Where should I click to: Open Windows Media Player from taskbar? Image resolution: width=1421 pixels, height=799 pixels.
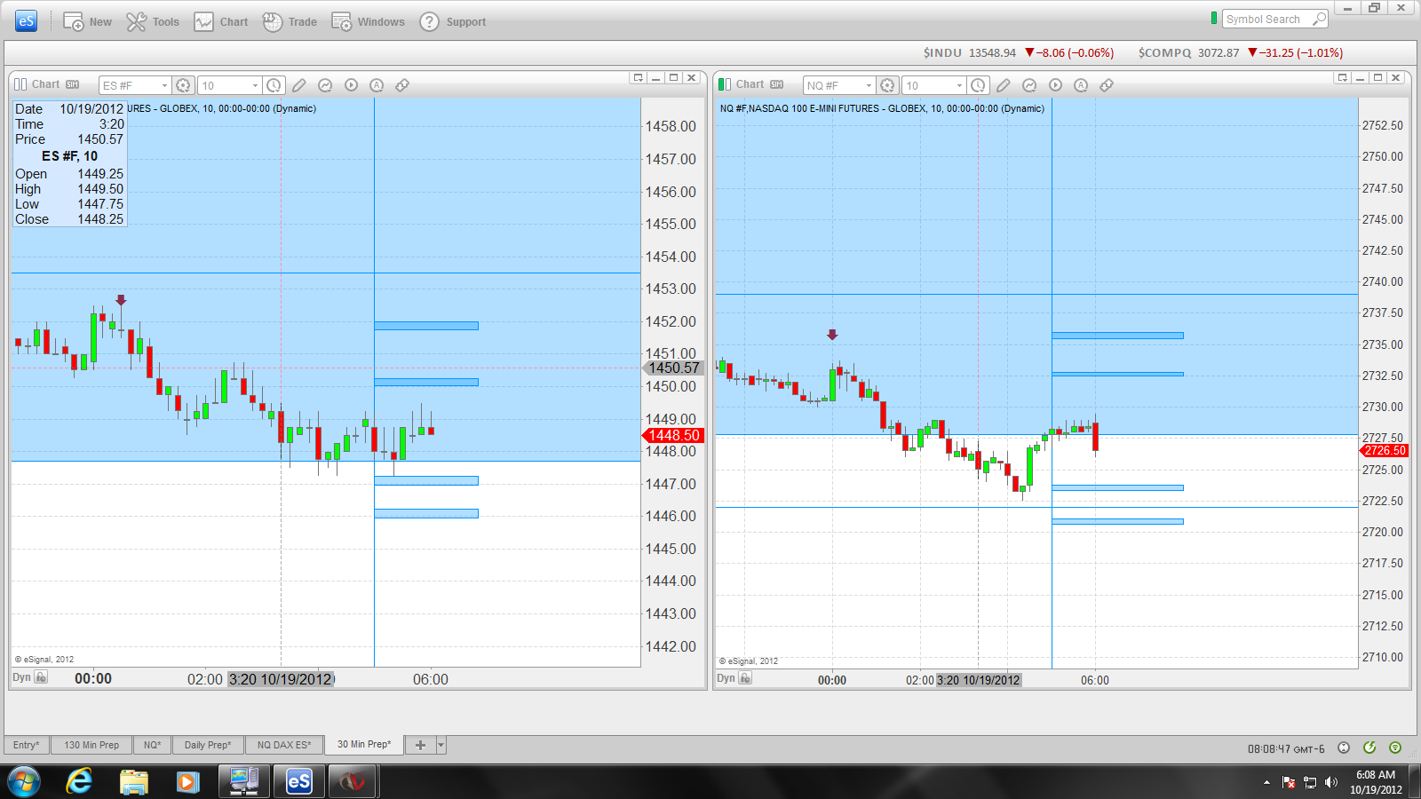tap(187, 782)
